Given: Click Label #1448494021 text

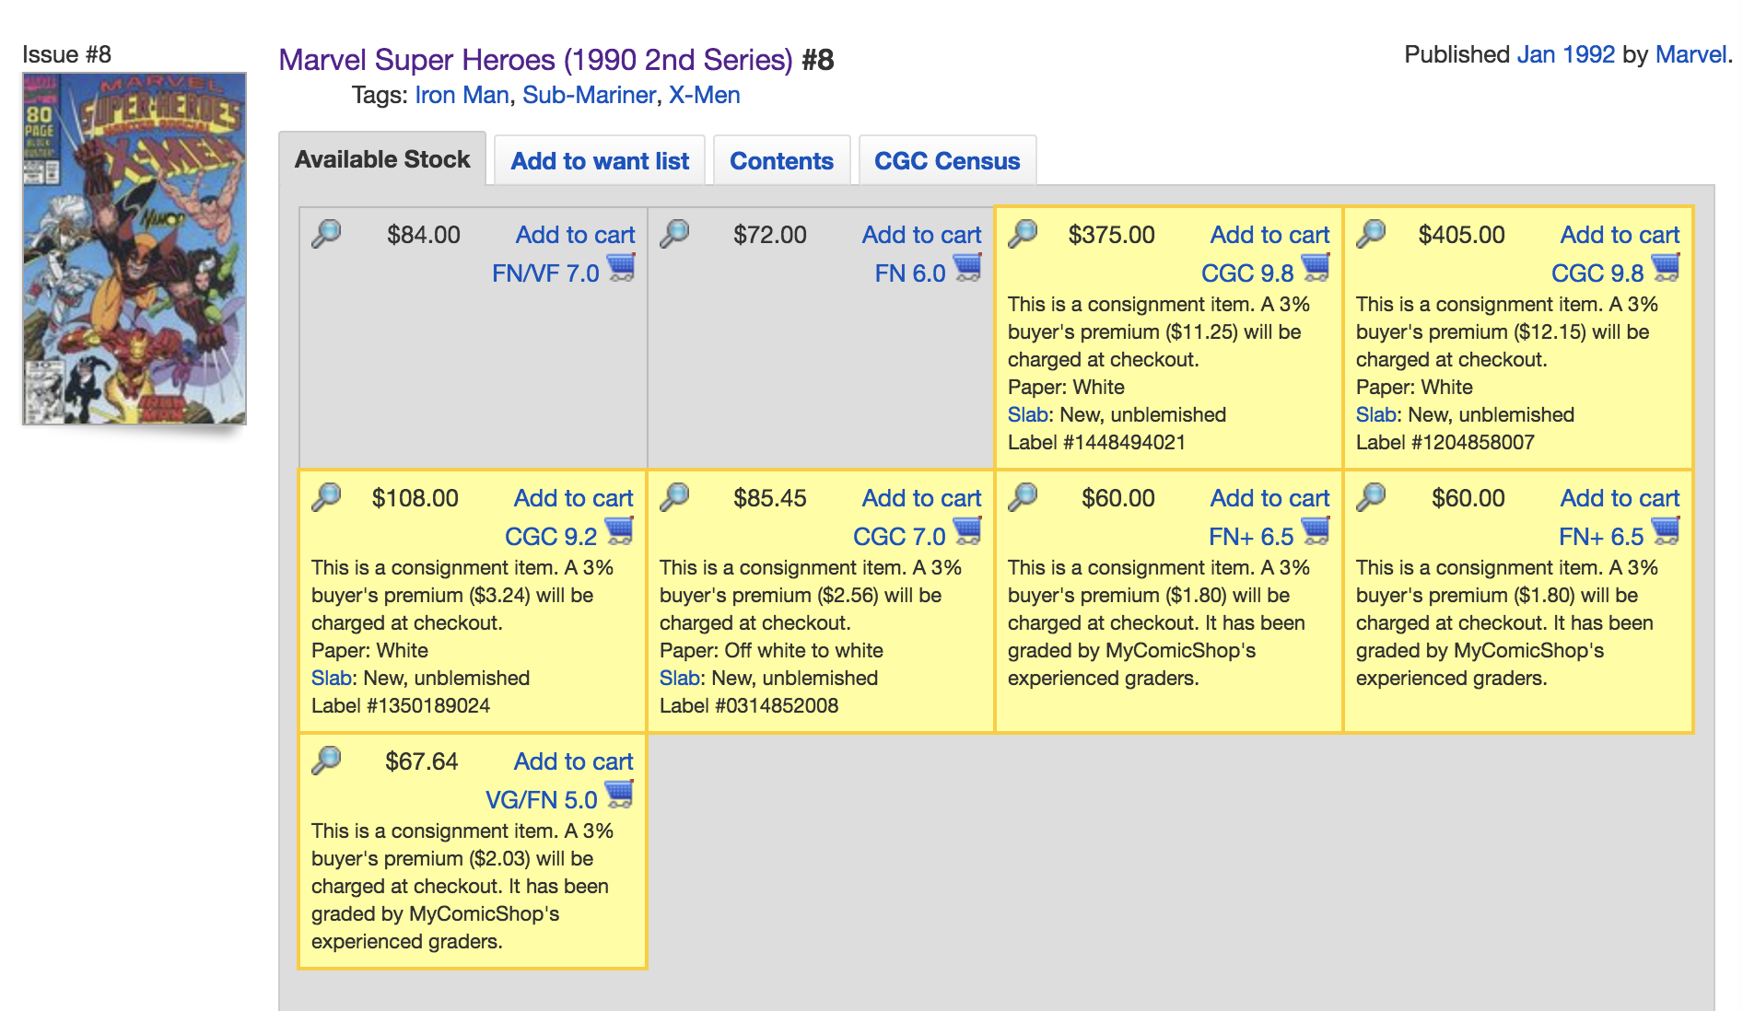Looking at the screenshot, I should point(1096,442).
